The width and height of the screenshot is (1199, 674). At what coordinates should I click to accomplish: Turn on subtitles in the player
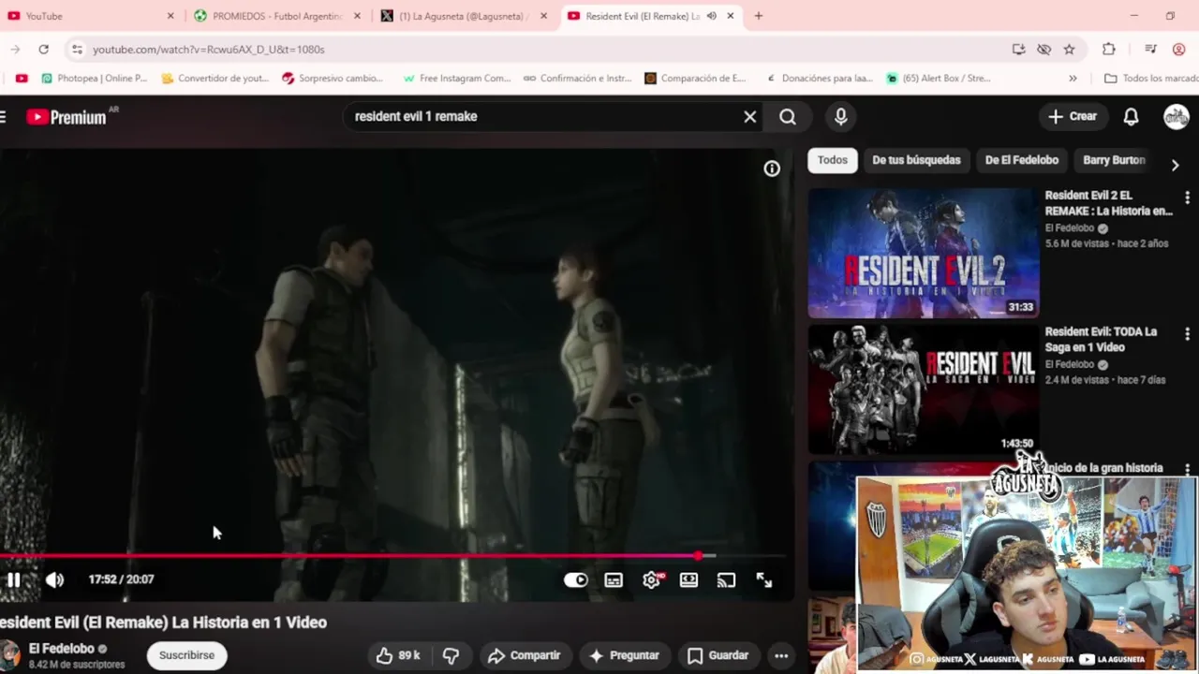[x=614, y=580]
